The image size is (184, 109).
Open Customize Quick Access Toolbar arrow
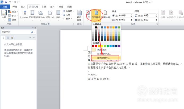pyautogui.click(x=19, y=2)
